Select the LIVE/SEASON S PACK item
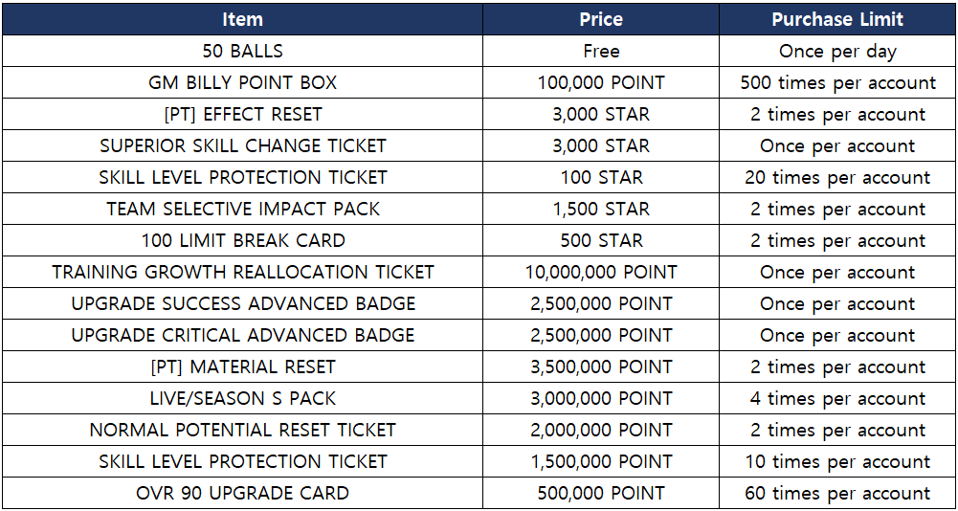The width and height of the screenshot is (958, 511). [242, 398]
